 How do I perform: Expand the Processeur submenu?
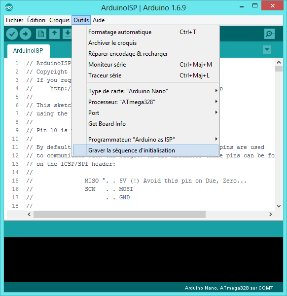tap(153, 102)
